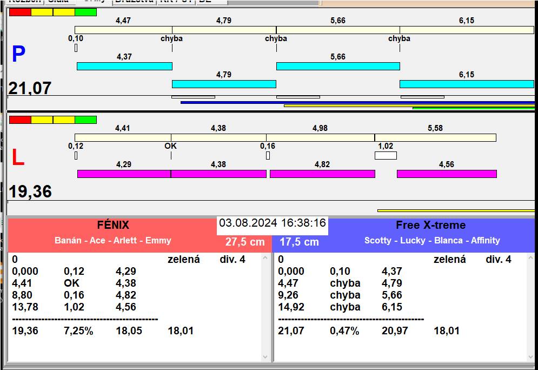Click the green progress line under lane P

coord(474,109)
